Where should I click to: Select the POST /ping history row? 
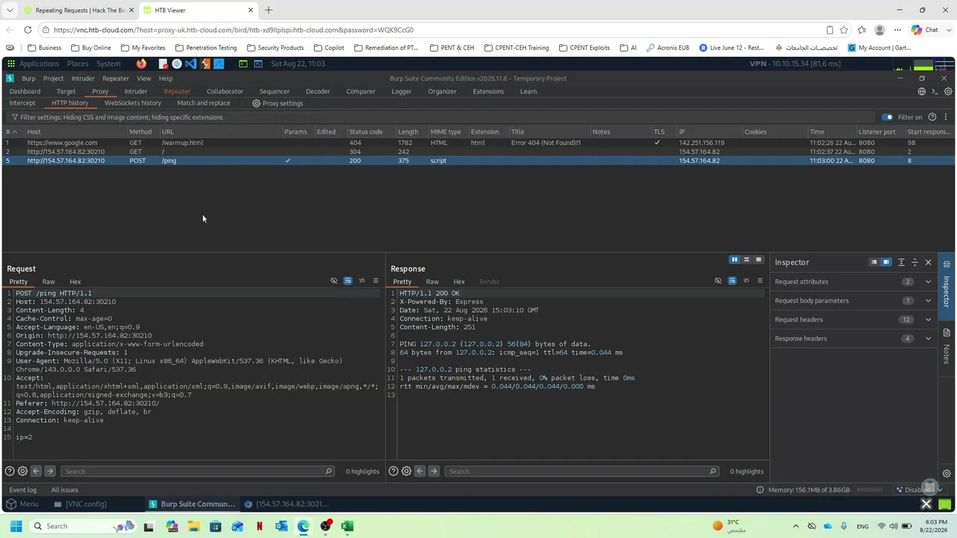click(478, 161)
